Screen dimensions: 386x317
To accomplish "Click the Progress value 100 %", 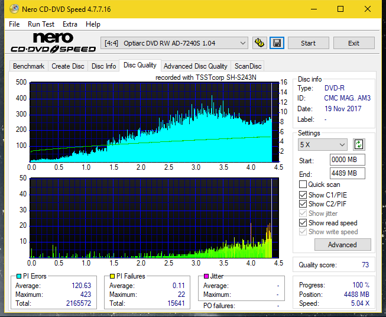I will 361,285.
